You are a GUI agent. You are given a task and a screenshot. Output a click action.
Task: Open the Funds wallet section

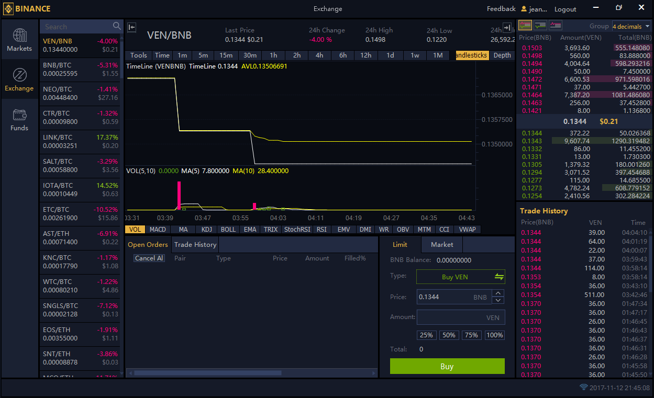coord(19,120)
